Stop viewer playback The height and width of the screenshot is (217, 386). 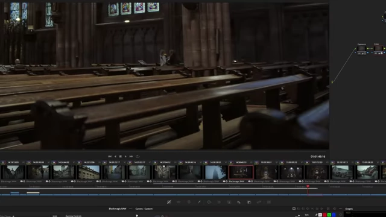coord(121,157)
